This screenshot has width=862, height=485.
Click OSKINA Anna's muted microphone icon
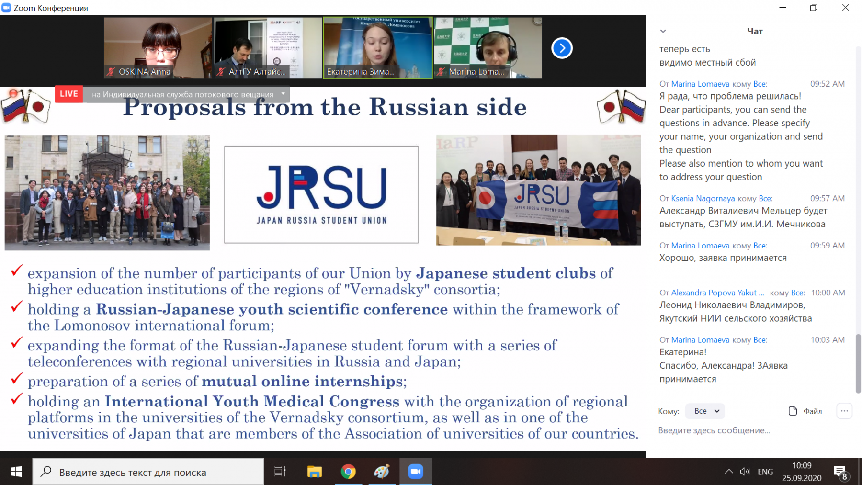[x=111, y=72]
